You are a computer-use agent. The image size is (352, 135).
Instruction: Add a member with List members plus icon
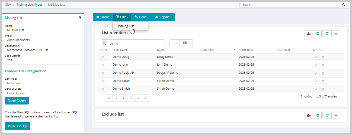tap(318, 34)
